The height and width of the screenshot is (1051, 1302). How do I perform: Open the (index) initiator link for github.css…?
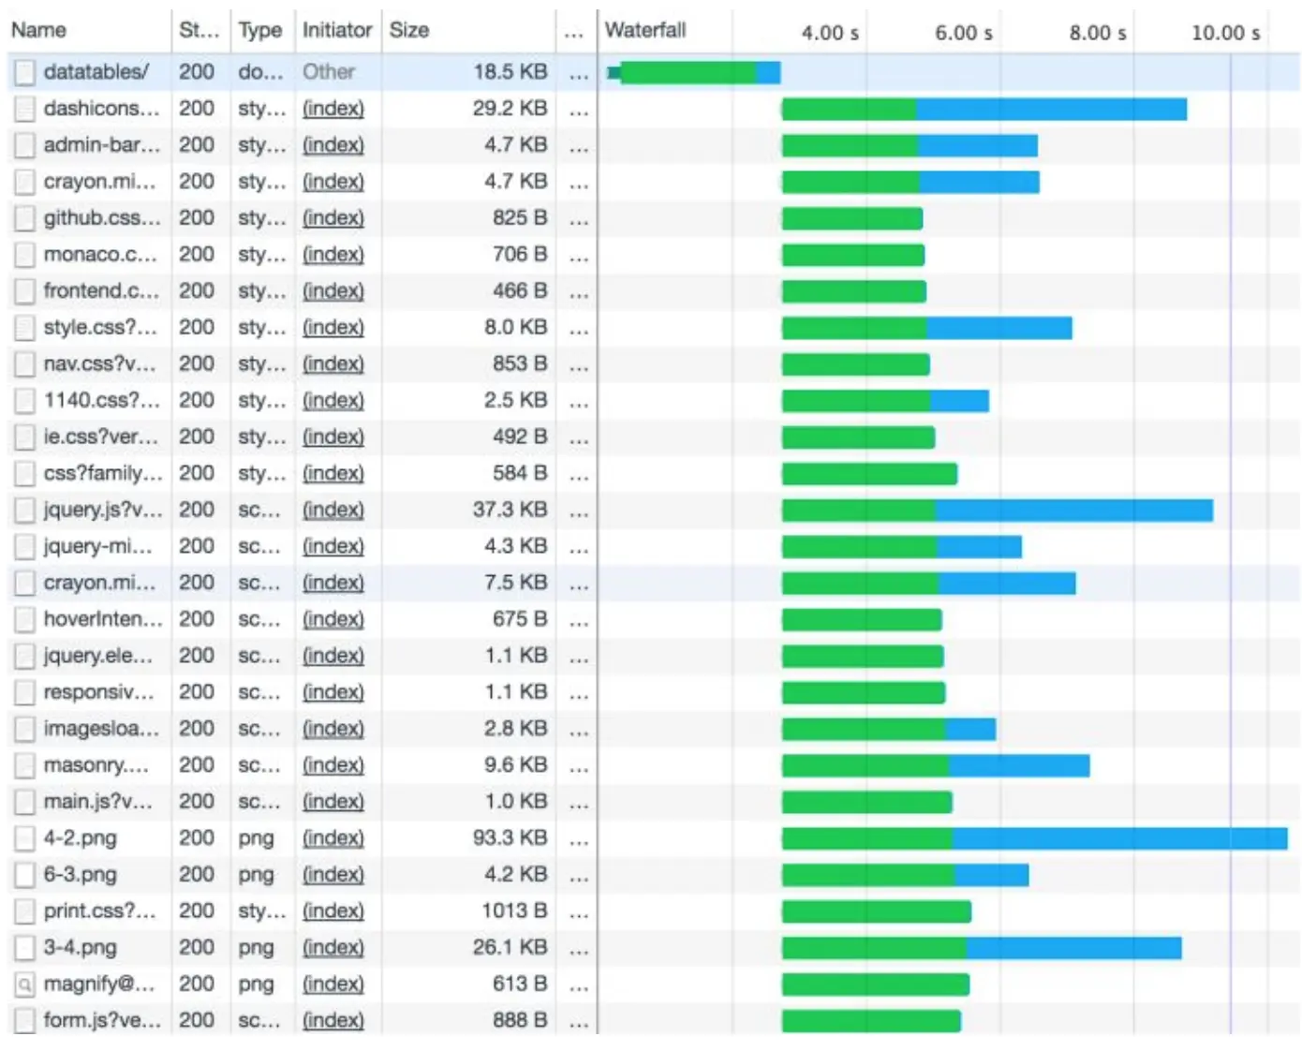pos(333,218)
